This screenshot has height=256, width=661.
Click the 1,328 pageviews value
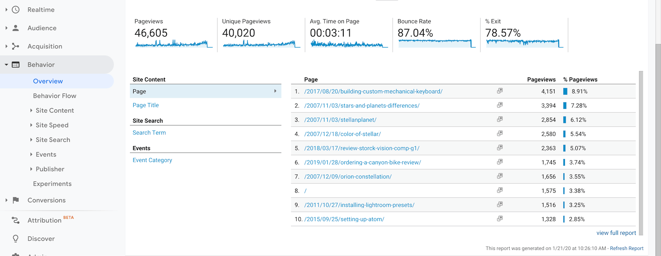(x=549, y=219)
